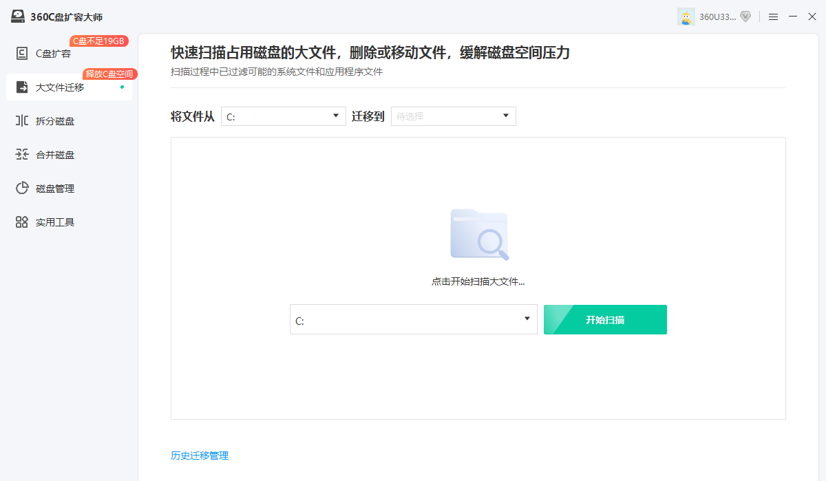Click the 360C盘扩容大师 app logo icon
Screen dimensions: 826x481
pyautogui.click(x=18, y=17)
